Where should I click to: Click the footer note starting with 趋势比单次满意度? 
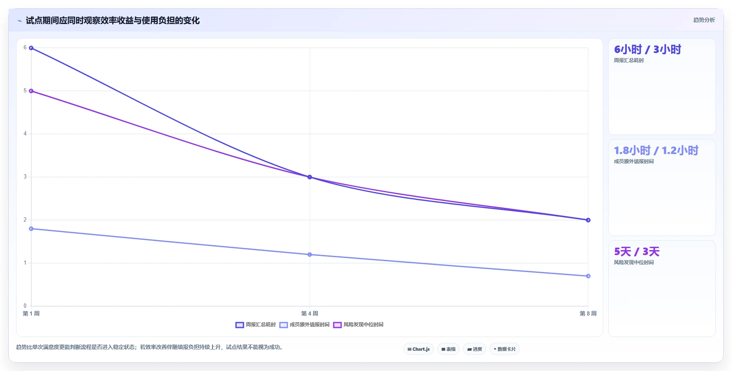pos(150,347)
